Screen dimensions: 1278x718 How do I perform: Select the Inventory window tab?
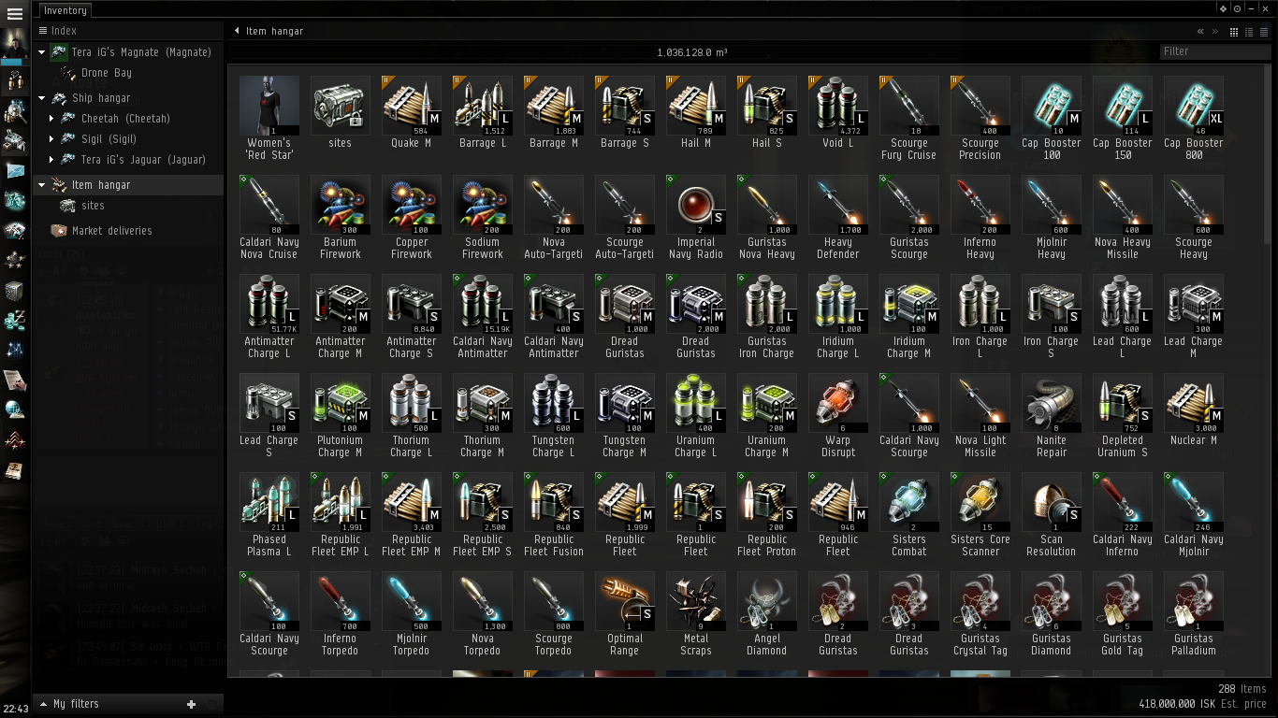tap(65, 10)
